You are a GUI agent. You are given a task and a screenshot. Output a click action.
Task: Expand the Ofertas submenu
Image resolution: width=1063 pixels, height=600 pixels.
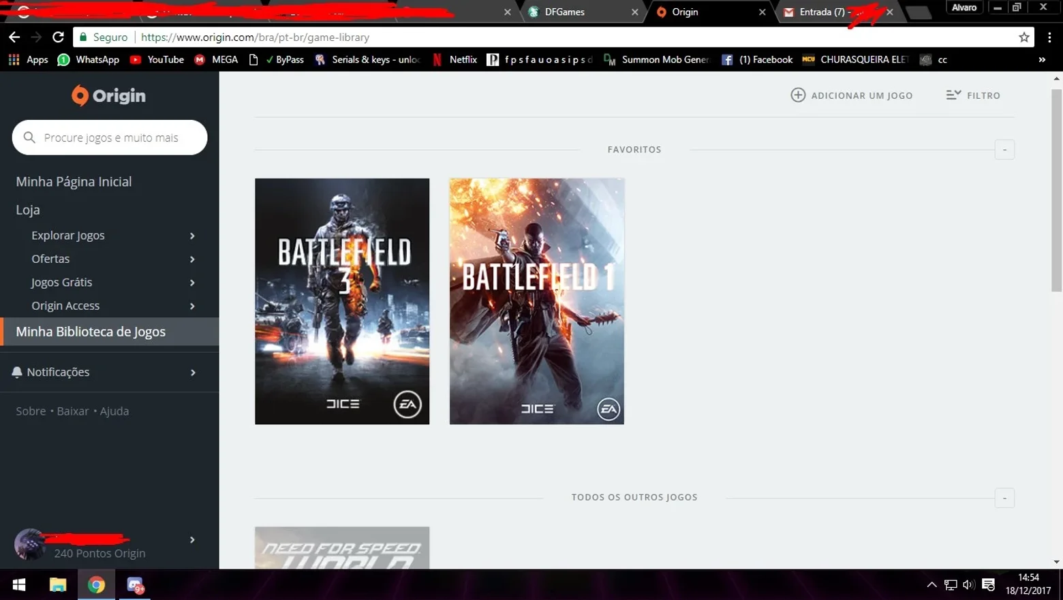[192, 259]
